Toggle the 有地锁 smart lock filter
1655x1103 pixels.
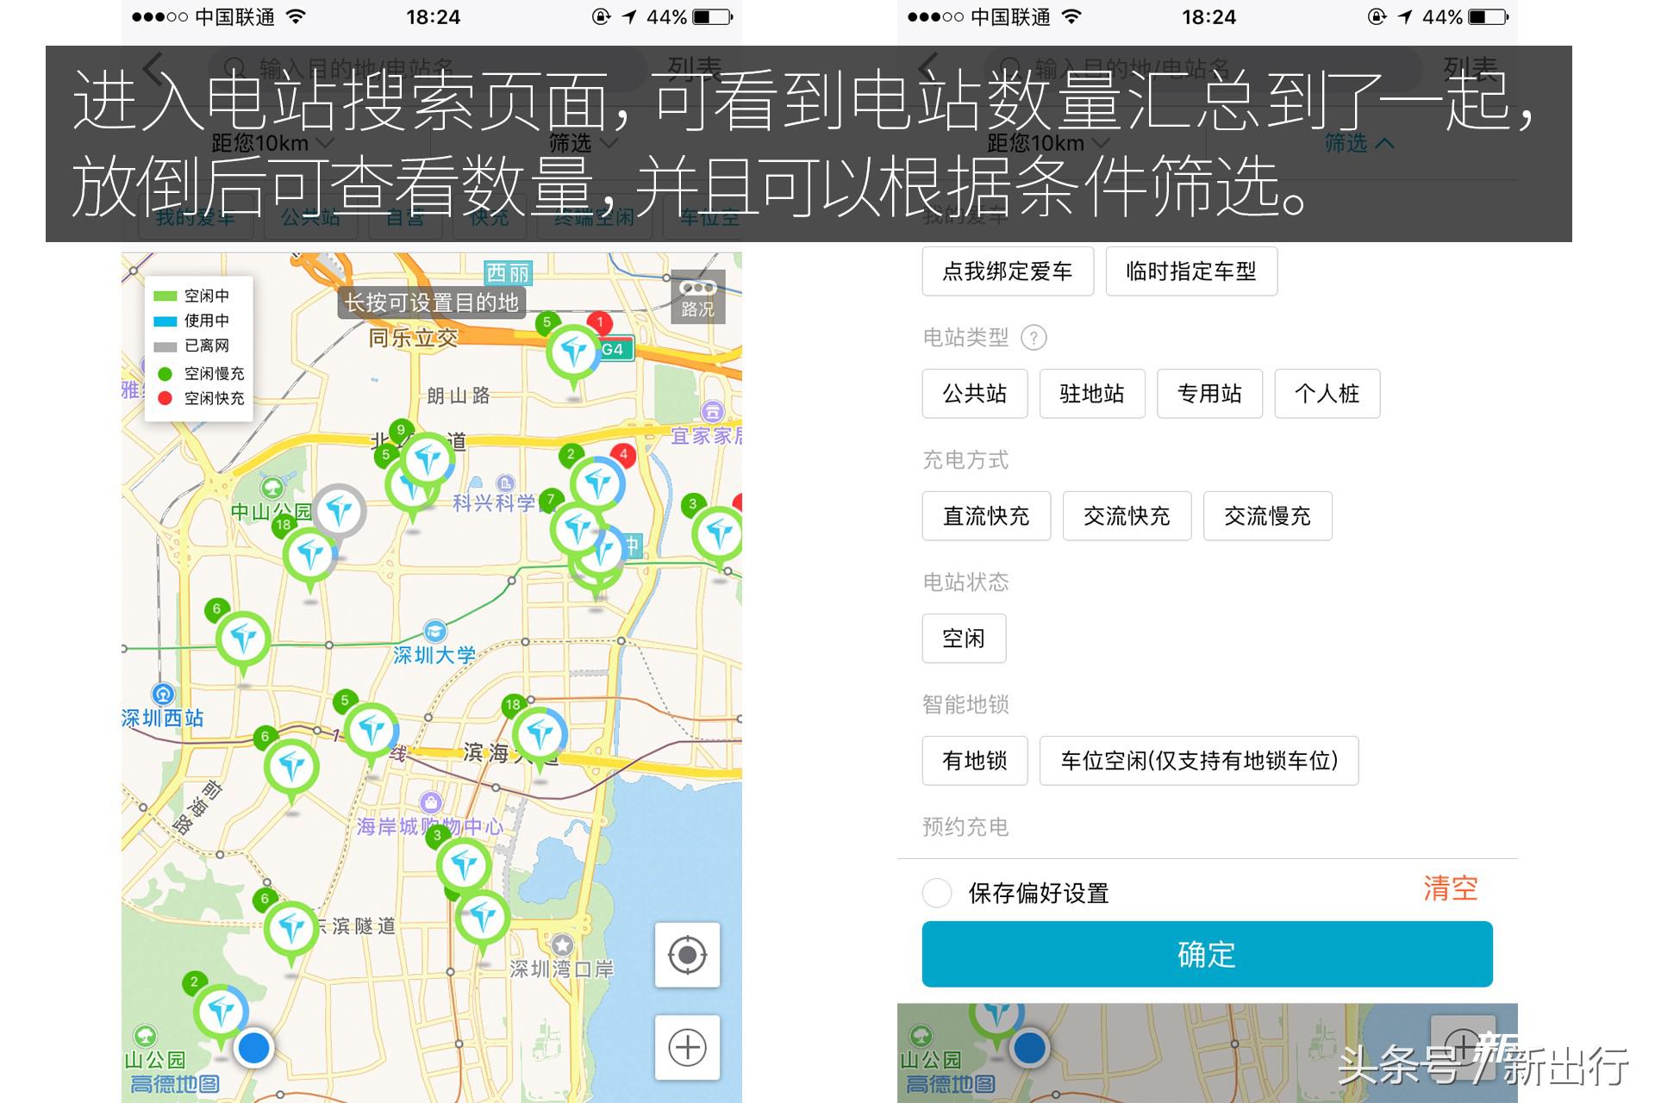click(x=974, y=761)
